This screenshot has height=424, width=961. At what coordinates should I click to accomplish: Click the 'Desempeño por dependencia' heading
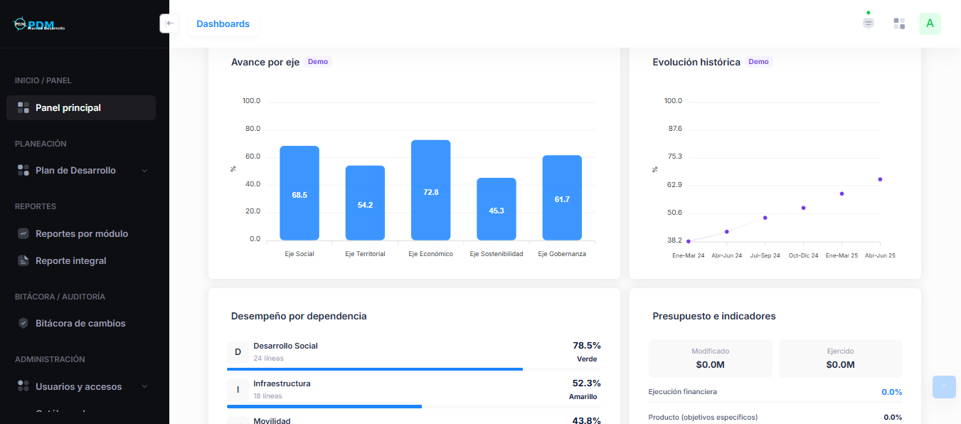[x=299, y=316]
